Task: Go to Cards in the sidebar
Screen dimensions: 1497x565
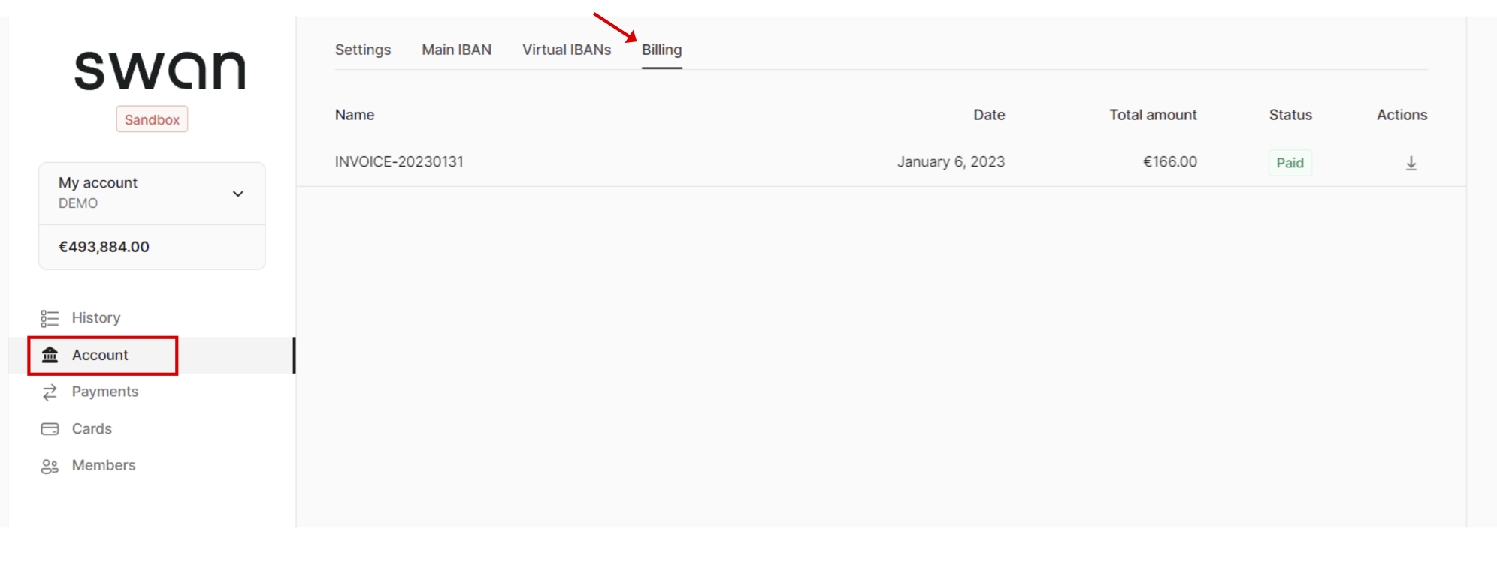Action: pos(92,429)
